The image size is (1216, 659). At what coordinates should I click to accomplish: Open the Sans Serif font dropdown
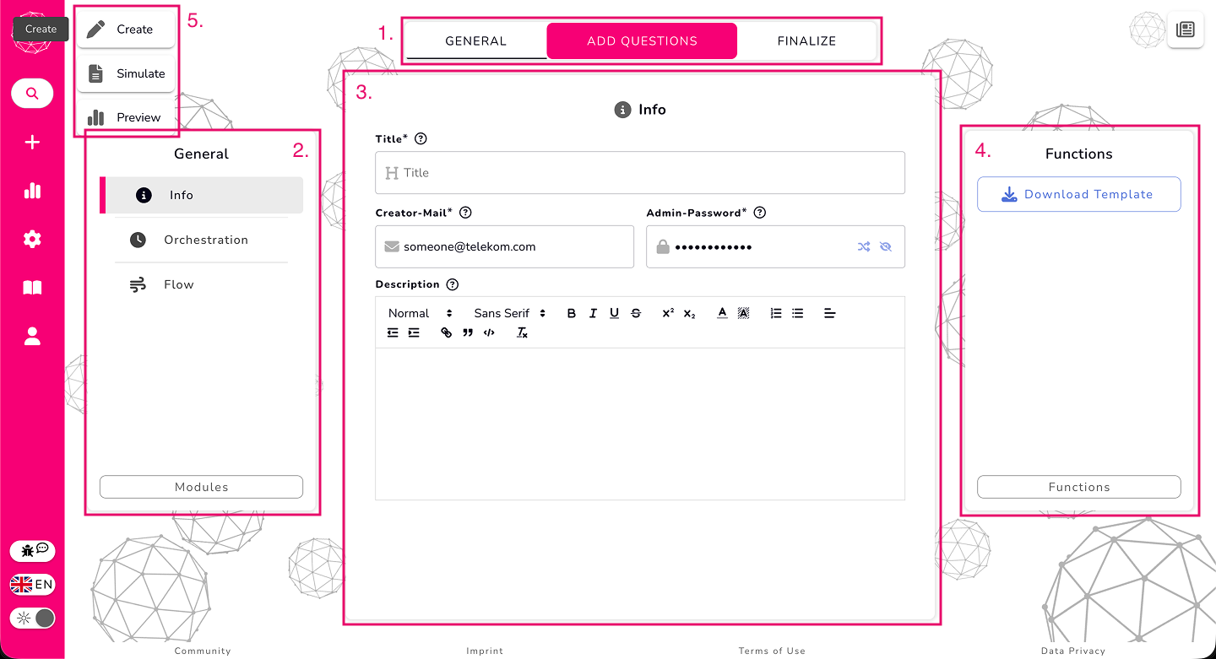[507, 312]
